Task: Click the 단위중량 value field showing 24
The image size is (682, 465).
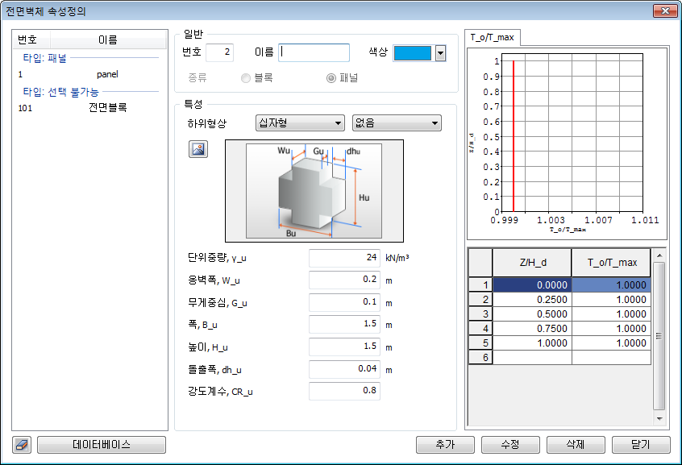Action: tap(344, 259)
